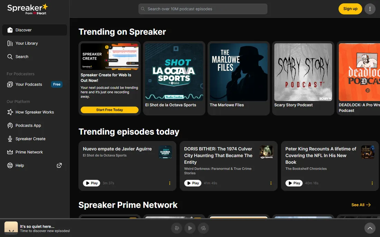This screenshot has height=237, width=380.
Task: Open 'El Shot de la Octava Sports' episode show link
Action: [x=105, y=155]
